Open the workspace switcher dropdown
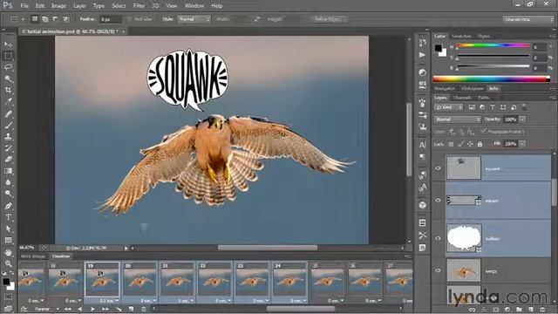Viewport: 558px width, 314px height. tap(528, 19)
